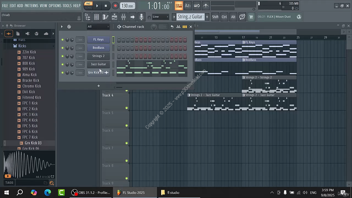This screenshot has height=198, width=352.
Task: Mute the Jazz Guitar channel LED
Action: pyautogui.click(x=62, y=64)
